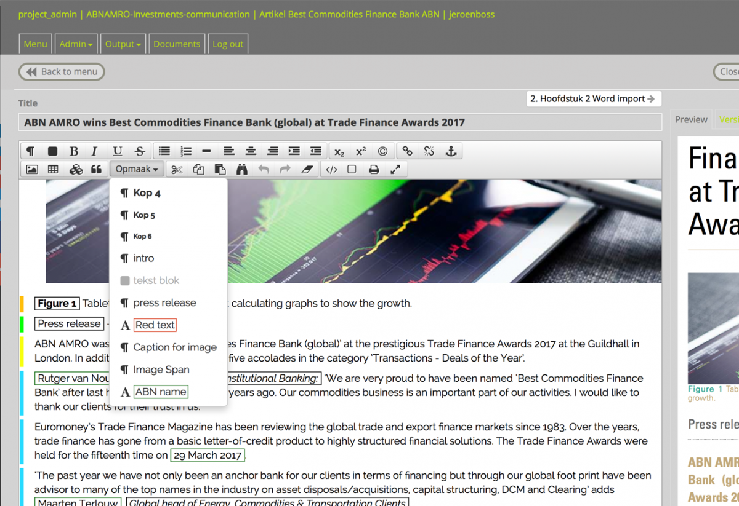
Task: Remove the hyperlink (unlink icon)
Action: (x=429, y=151)
